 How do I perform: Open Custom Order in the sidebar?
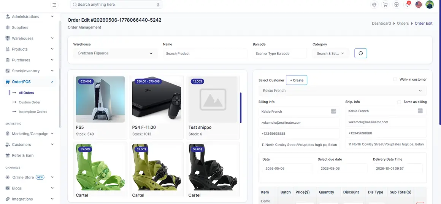click(30, 102)
